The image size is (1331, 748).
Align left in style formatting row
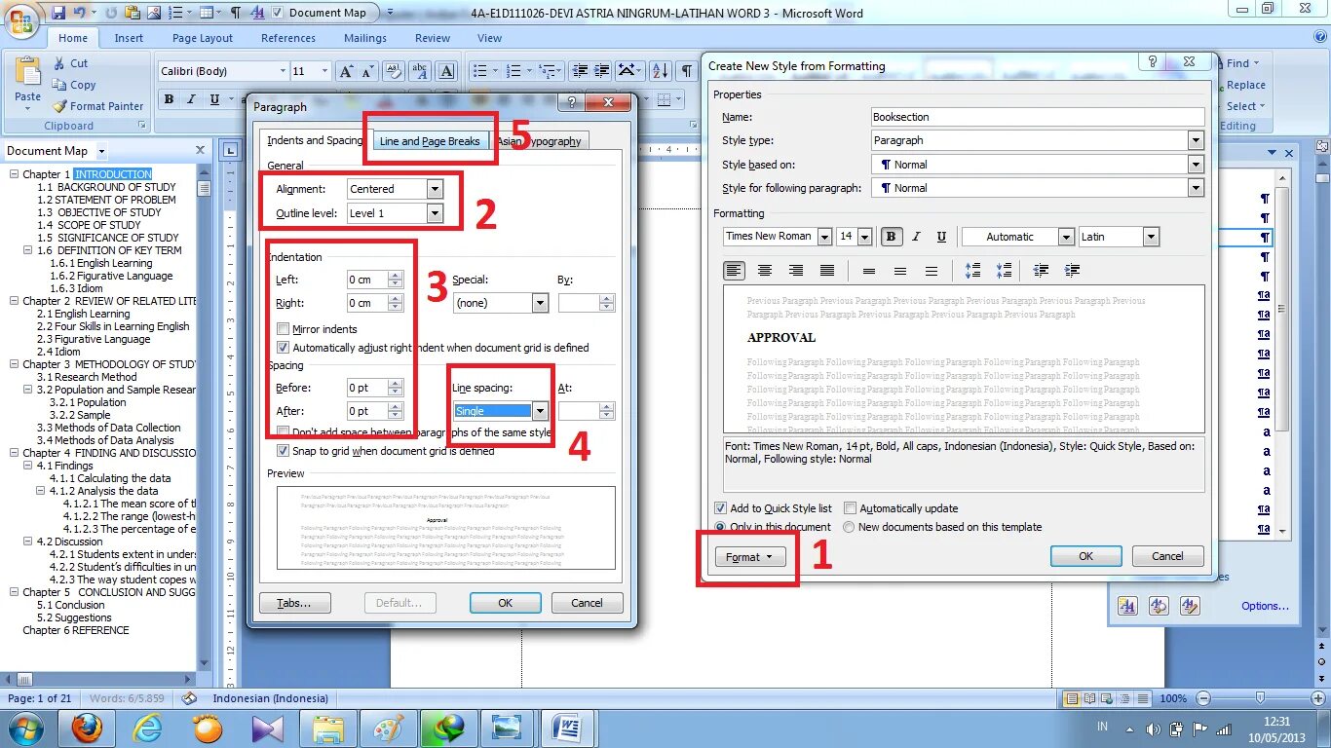[734, 271]
